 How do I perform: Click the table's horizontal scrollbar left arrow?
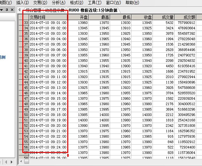[21, 162]
